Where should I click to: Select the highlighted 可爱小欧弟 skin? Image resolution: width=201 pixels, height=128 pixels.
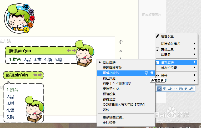pos(126,73)
